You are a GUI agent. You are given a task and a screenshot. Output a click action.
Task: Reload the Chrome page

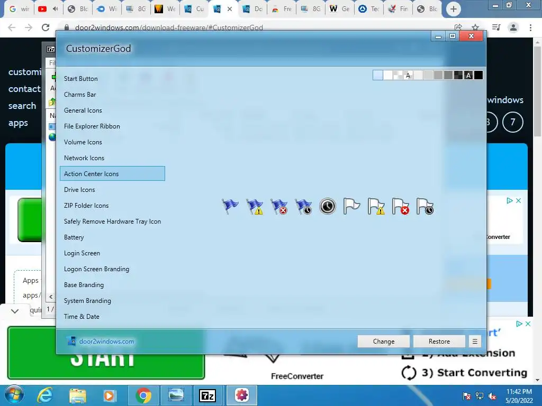pos(46,27)
